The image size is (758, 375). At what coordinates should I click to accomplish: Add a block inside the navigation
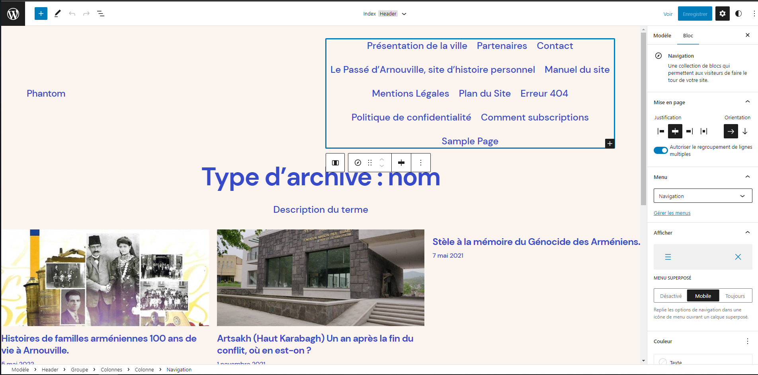(610, 144)
